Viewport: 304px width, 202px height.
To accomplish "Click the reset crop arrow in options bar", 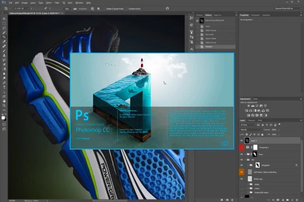I will pos(167,8).
